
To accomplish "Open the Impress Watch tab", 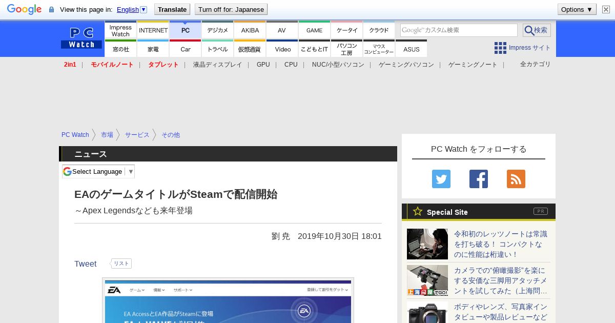I will pyautogui.click(x=120, y=30).
